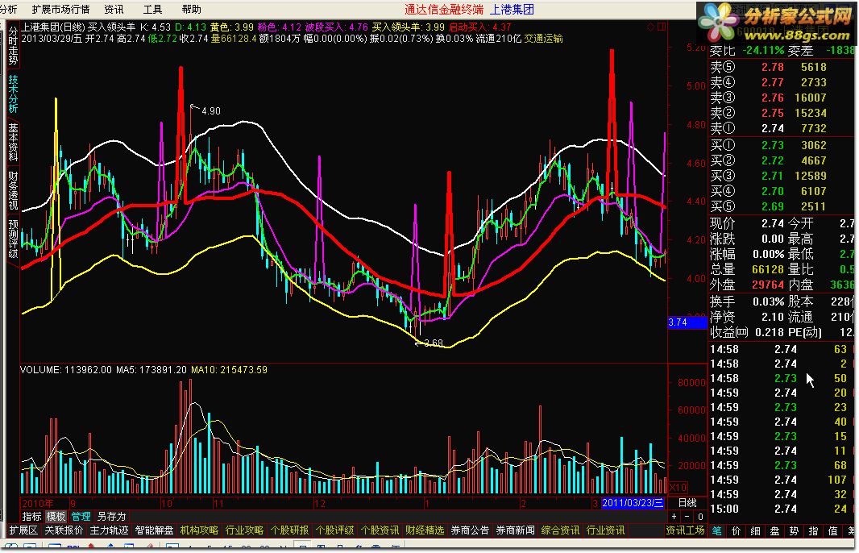This screenshot has height=553, width=859.
Task: Select the 技术分析 side tab
Action: 13,94
